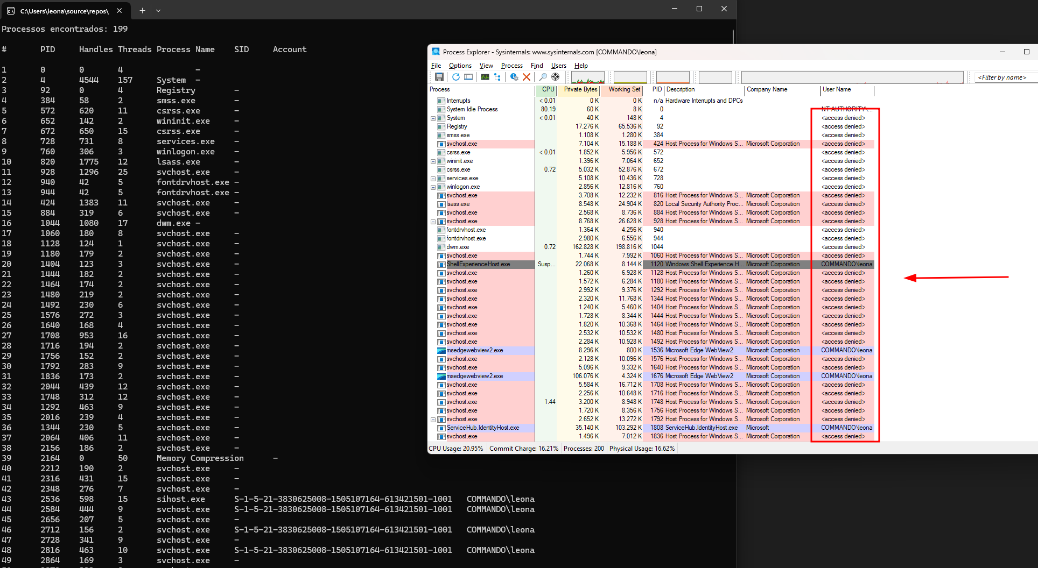Click the CPU usage history mini graph

click(x=587, y=77)
